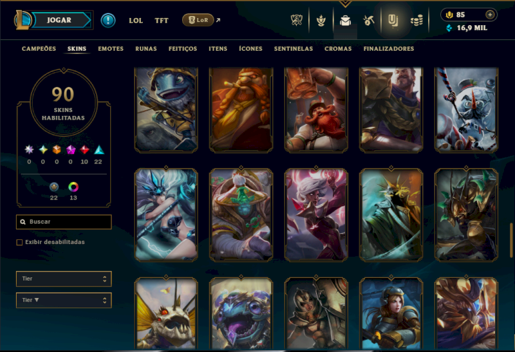Open the profile laurel icon
The image size is (515, 352).
click(321, 21)
